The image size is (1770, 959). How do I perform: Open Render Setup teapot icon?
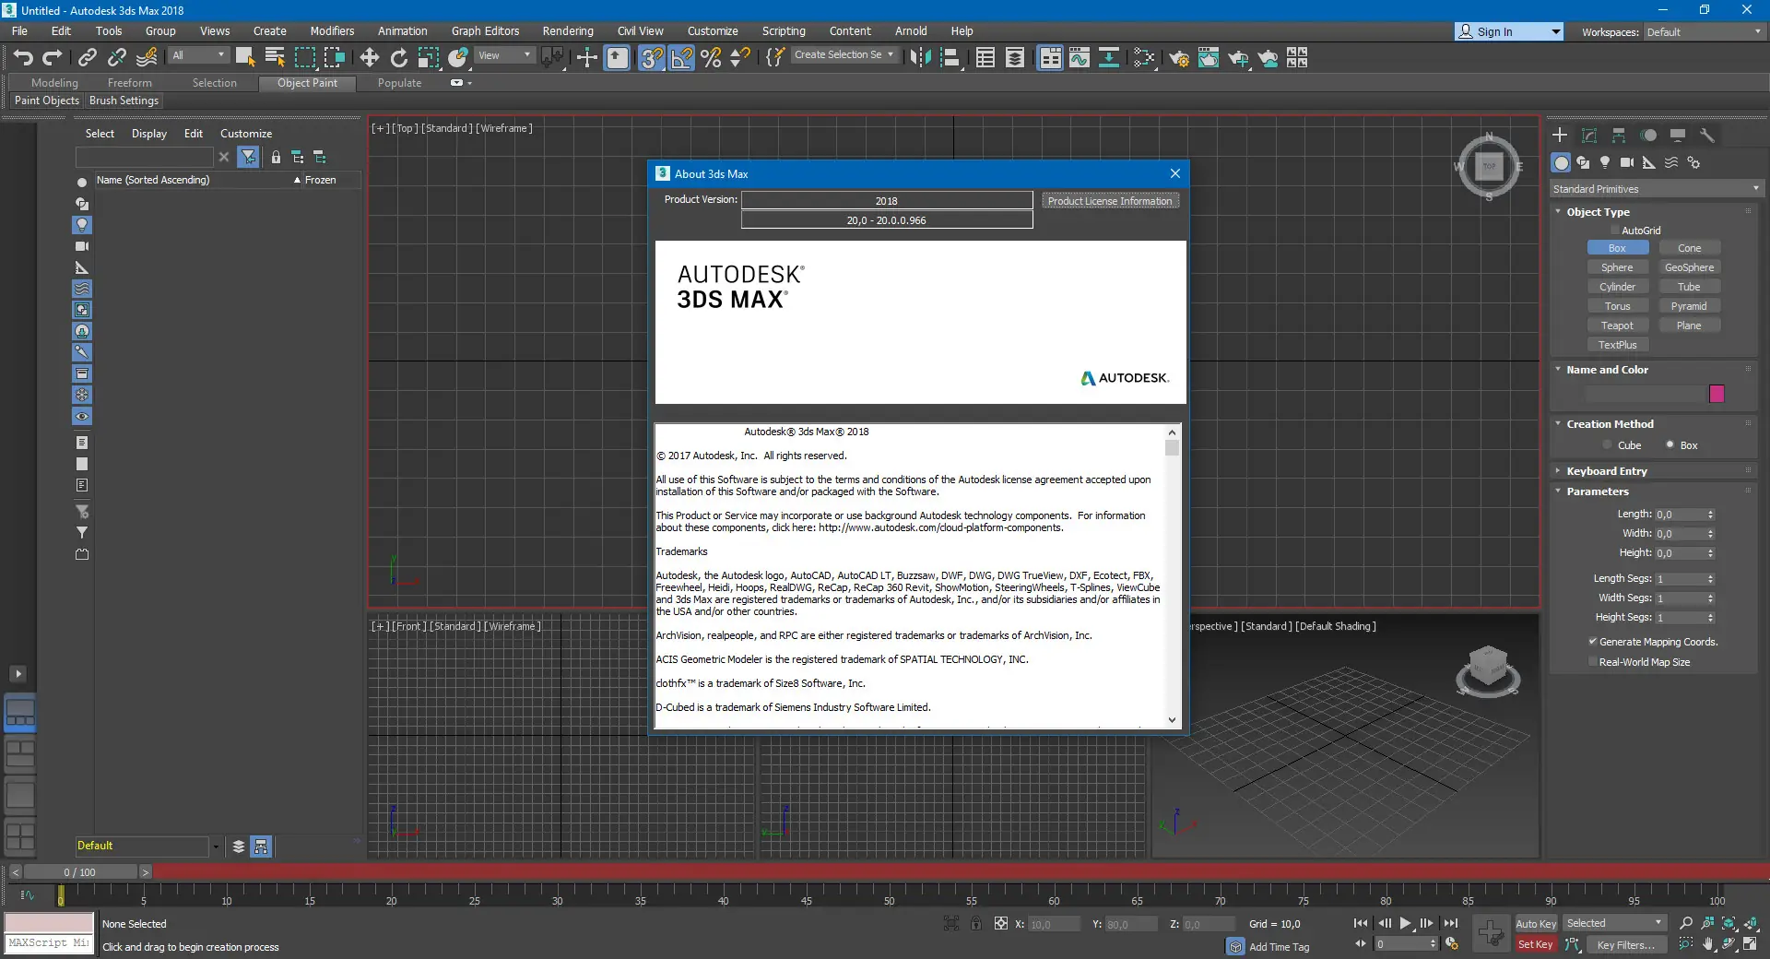pyautogui.click(x=1178, y=59)
